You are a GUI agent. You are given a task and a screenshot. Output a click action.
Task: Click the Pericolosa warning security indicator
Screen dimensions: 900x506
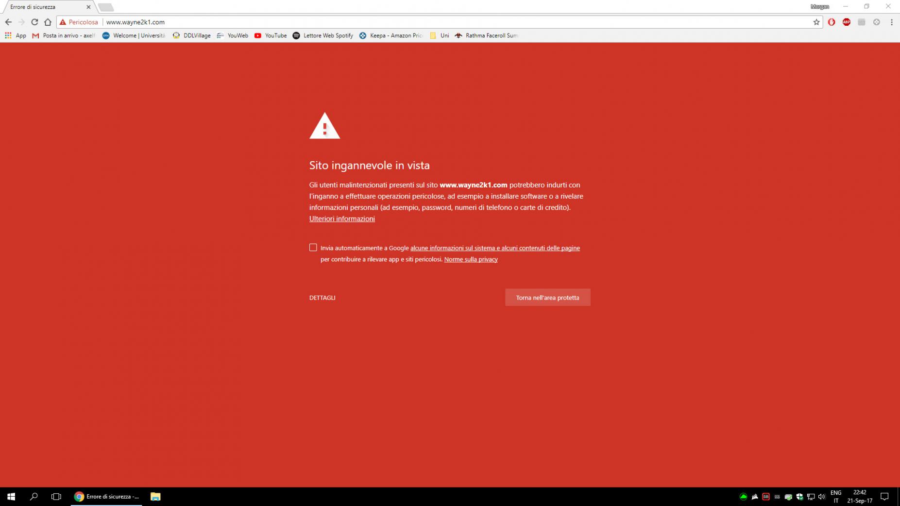pyautogui.click(x=79, y=22)
